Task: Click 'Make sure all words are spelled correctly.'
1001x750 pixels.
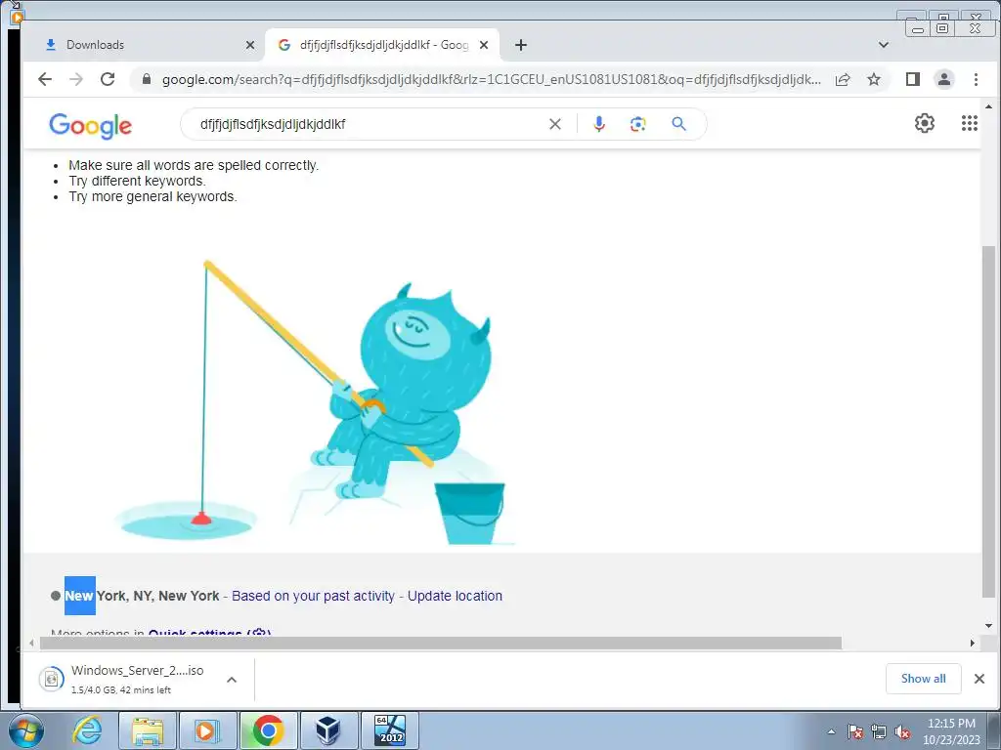Action: 194,165
